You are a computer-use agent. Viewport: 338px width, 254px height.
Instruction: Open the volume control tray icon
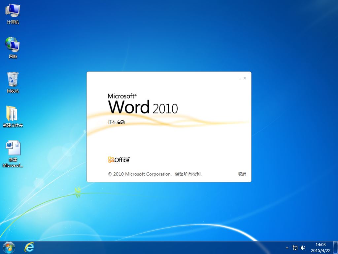(x=303, y=248)
